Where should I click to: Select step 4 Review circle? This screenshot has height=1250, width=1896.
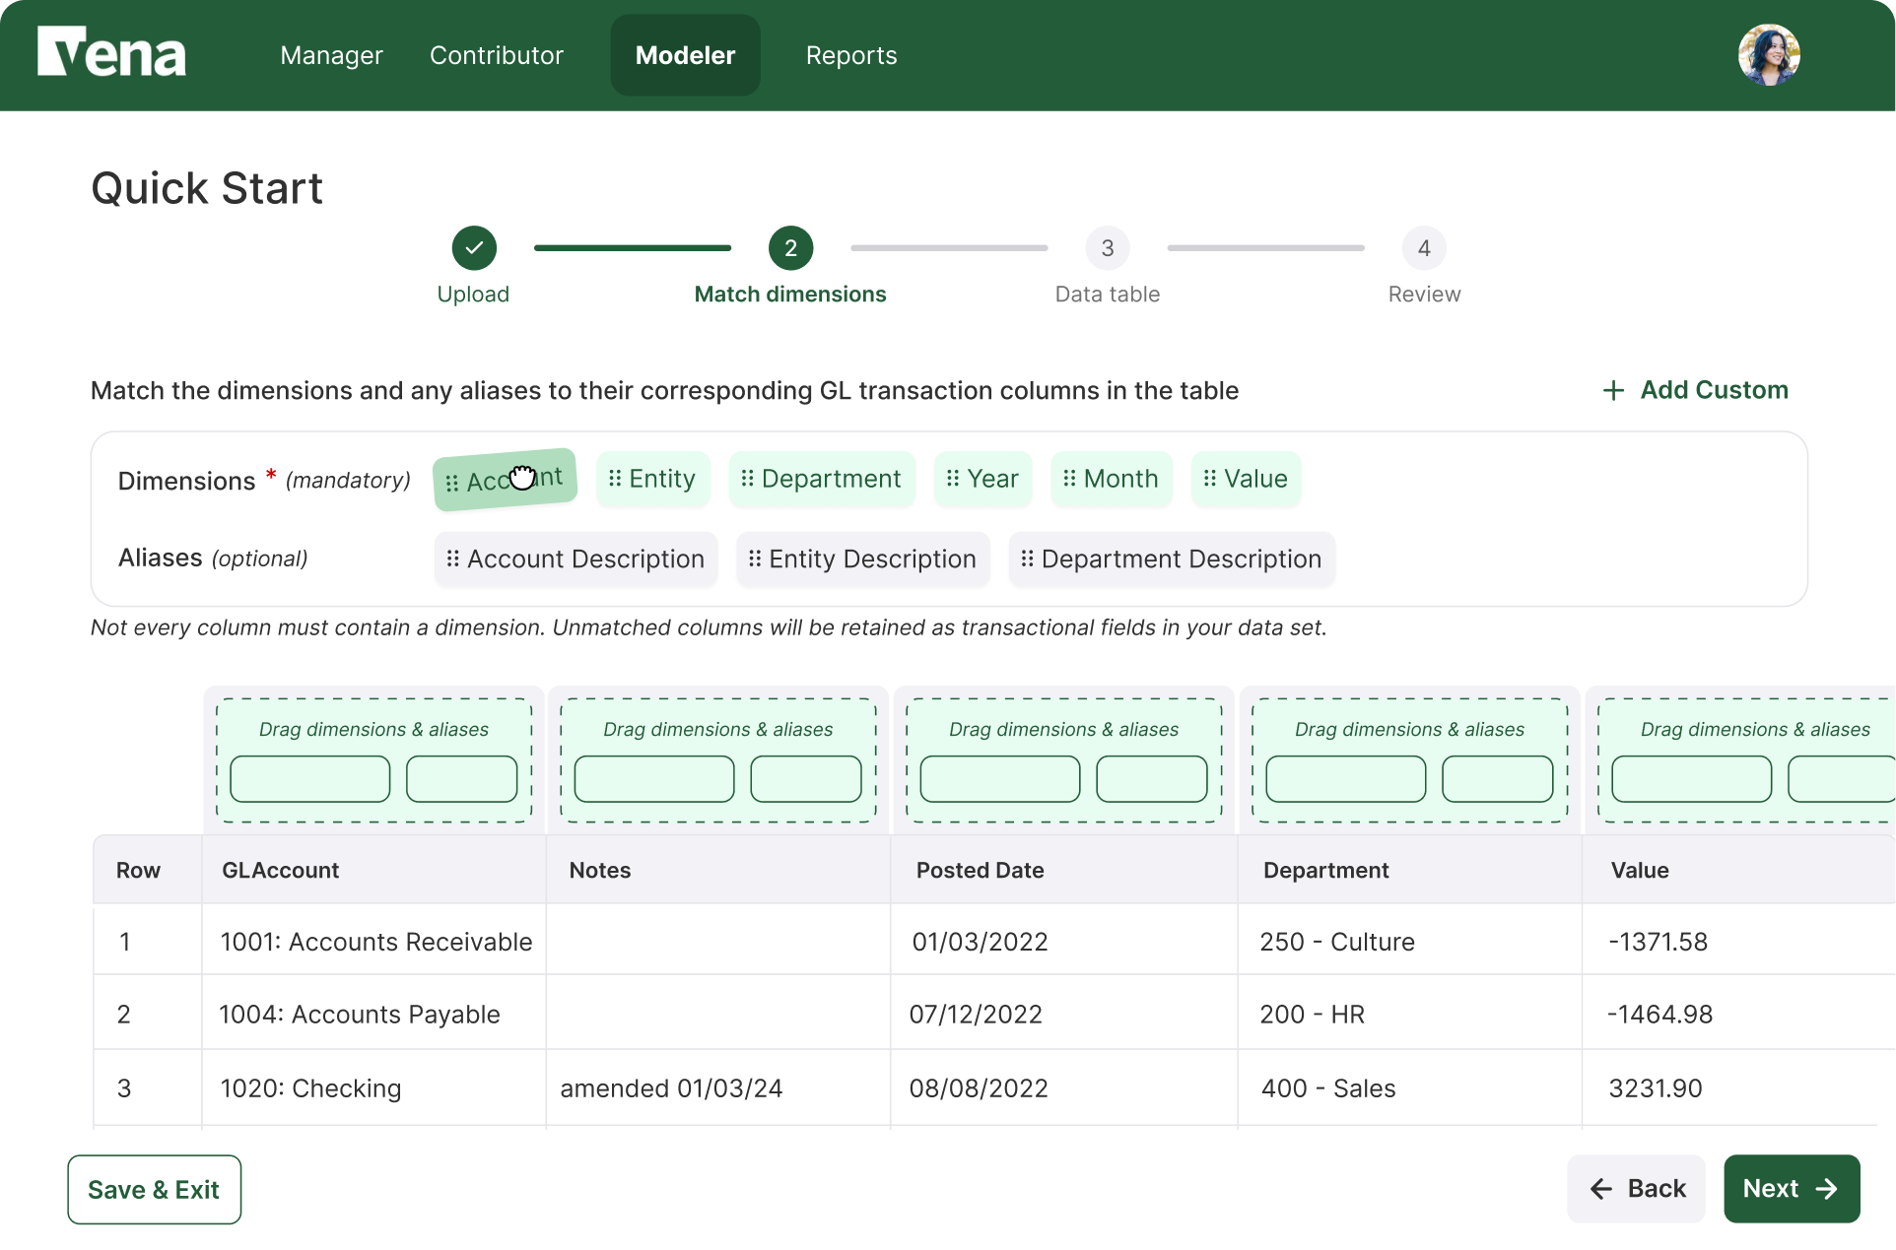click(x=1424, y=248)
